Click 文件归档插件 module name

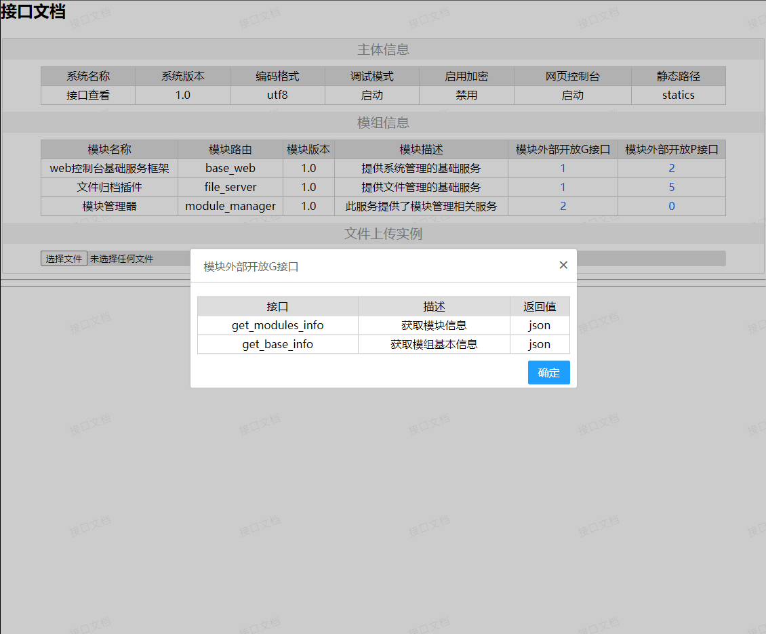click(109, 188)
